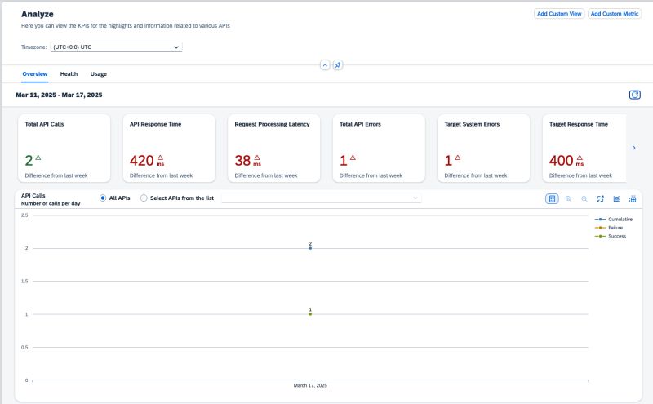Image resolution: width=653 pixels, height=404 pixels.
Task: Toggle the chart legend icon
Action: (552, 198)
